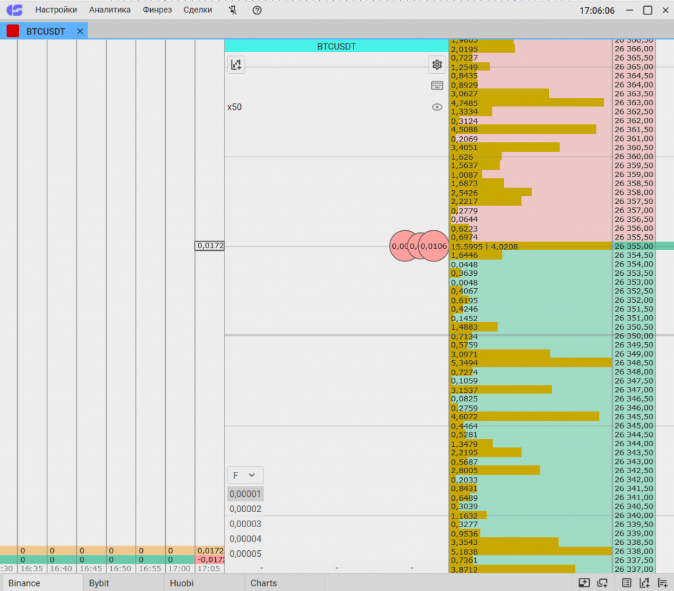Click the add window icon in bottom bar
Screen dimensions: 674x591
602,582
